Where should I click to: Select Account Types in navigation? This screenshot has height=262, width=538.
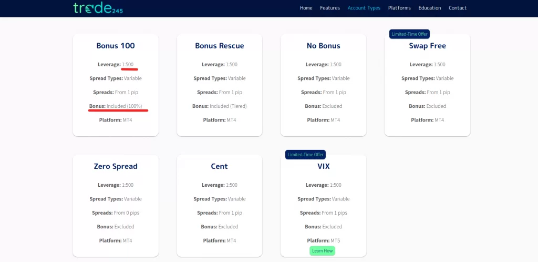364,8
